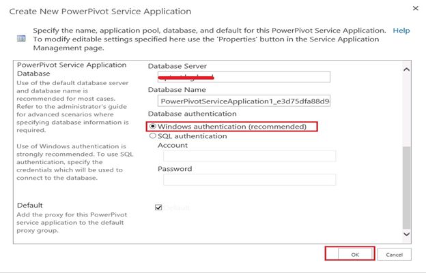Click the 'Windows authentication (recommended)' label text
Screen dimensions: 426x273
(x=237, y=127)
